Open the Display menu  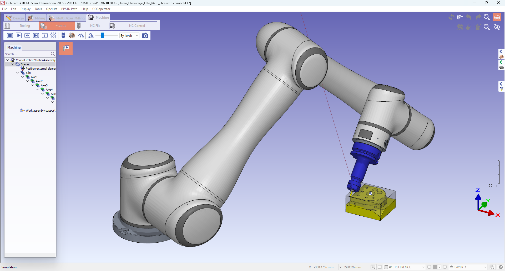[x=26, y=9]
